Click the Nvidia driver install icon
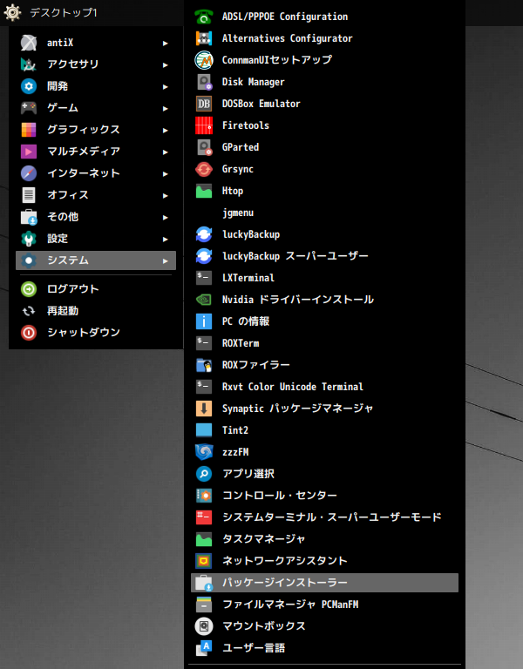Screen dimensions: 523x669 coord(204,300)
